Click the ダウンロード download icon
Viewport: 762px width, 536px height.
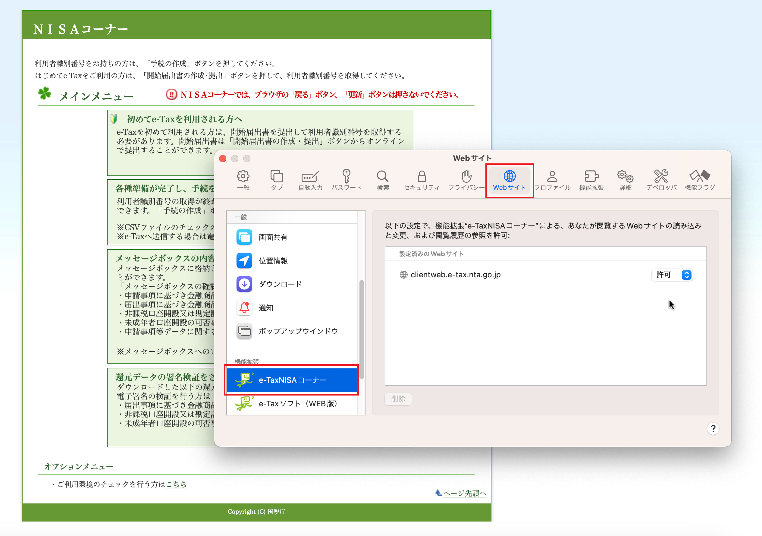(x=244, y=284)
